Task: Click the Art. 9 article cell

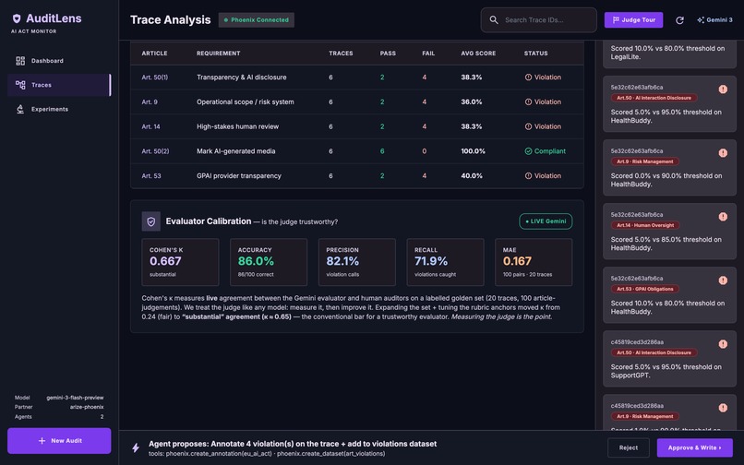Action: pos(150,102)
